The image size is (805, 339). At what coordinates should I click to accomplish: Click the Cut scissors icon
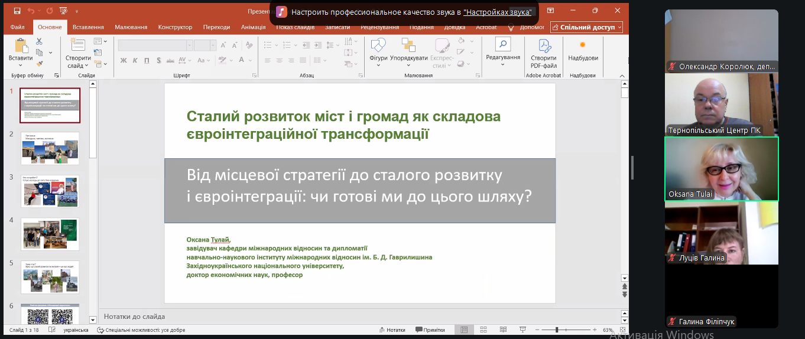point(39,41)
